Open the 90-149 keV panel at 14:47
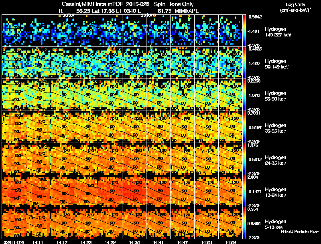The width and height of the screenshot is (321, 244). (183, 63)
